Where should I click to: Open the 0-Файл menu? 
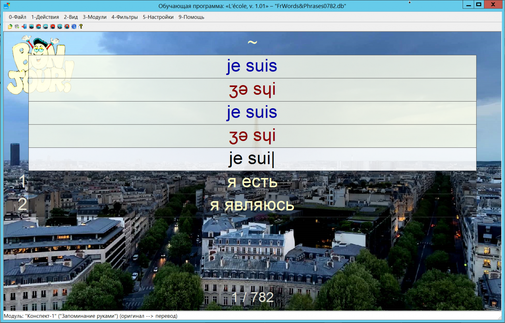(17, 17)
